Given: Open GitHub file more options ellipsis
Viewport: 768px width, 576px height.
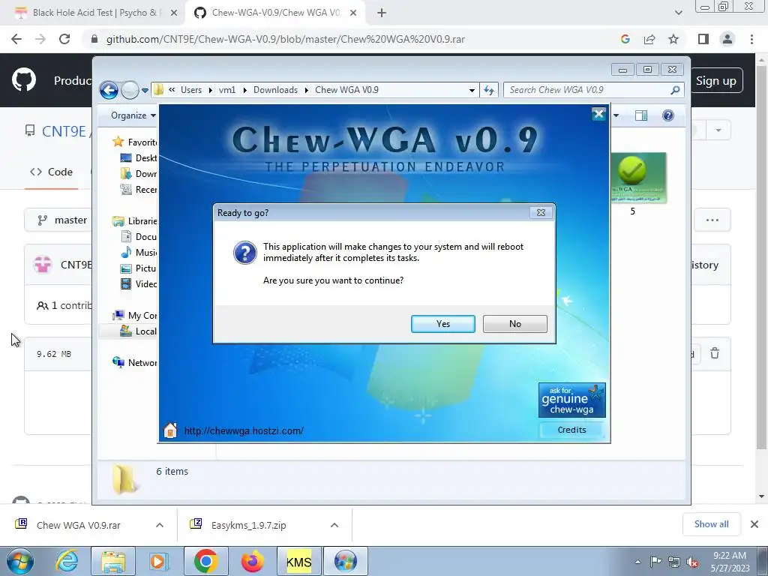Looking at the screenshot, I should pos(712,220).
